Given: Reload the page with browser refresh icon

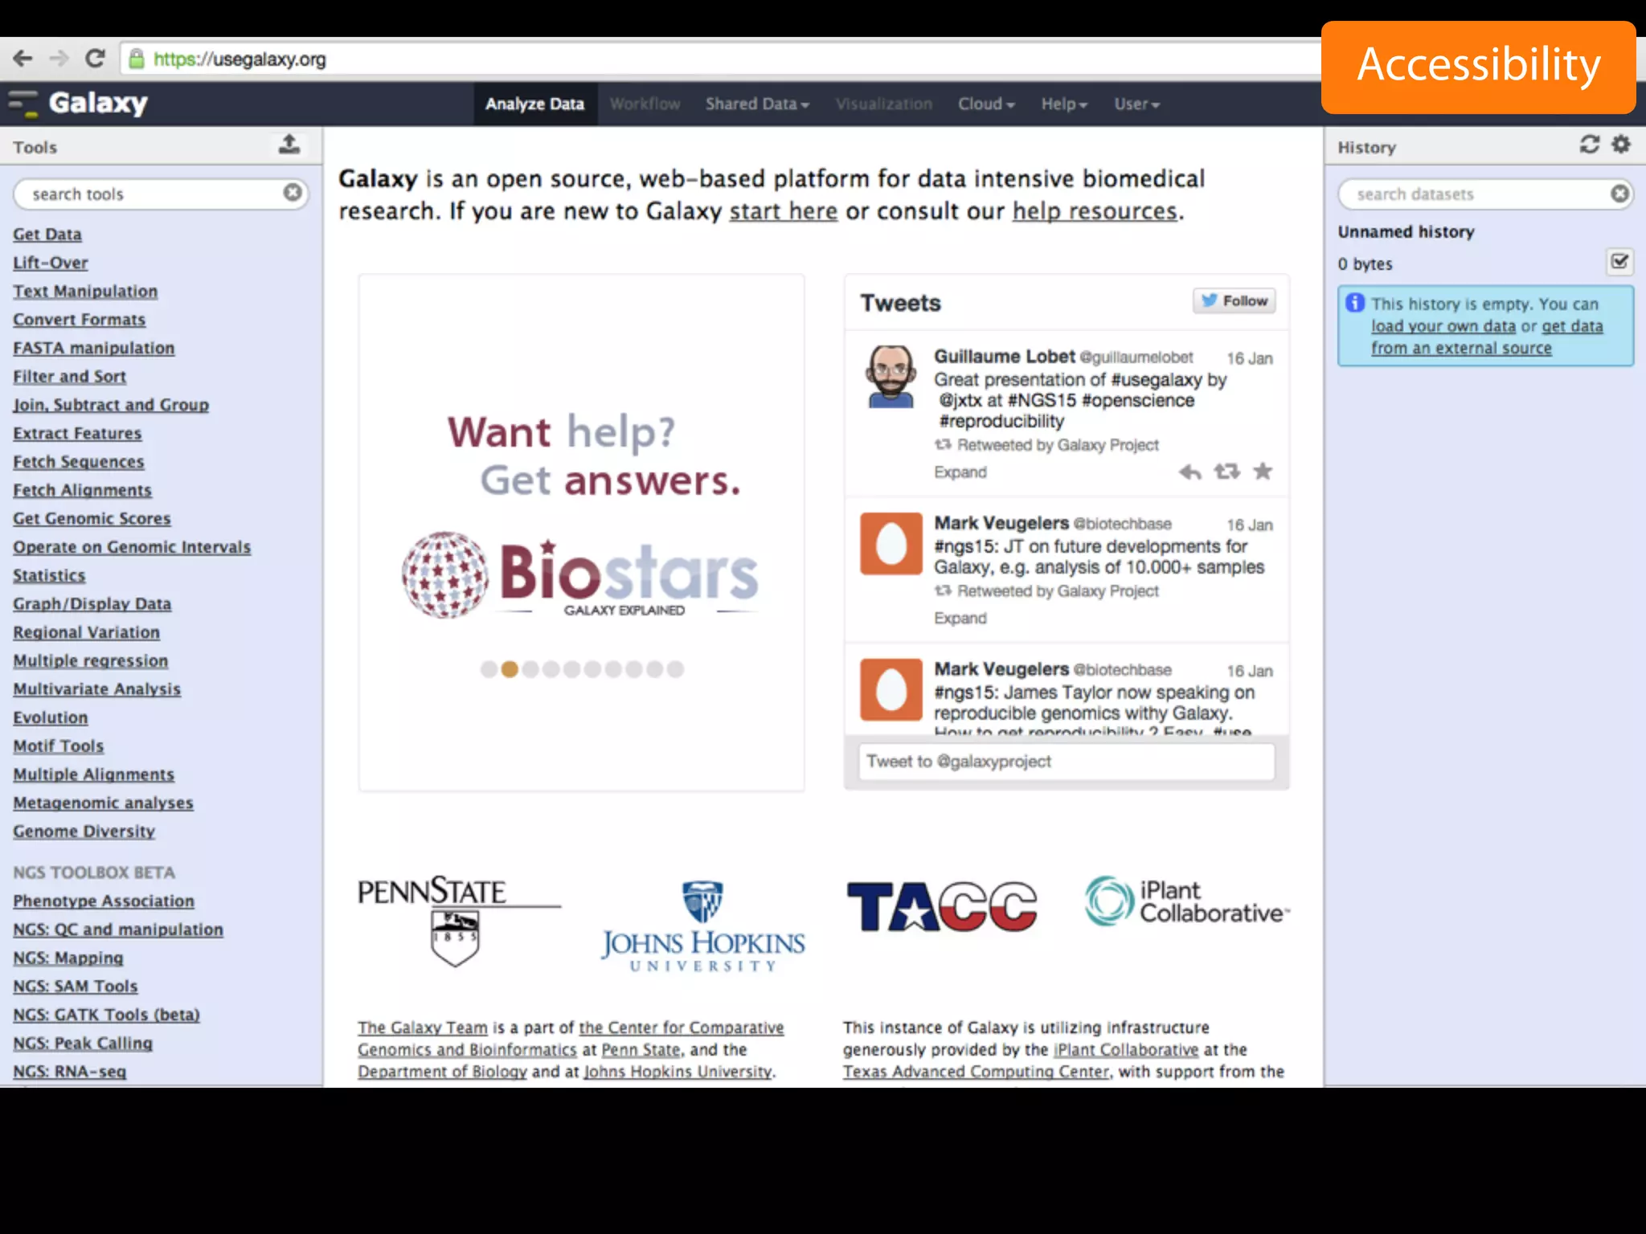Looking at the screenshot, I should pyautogui.click(x=95, y=59).
